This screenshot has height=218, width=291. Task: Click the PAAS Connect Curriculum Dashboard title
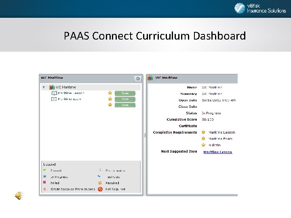pyautogui.click(x=155, y=36)
